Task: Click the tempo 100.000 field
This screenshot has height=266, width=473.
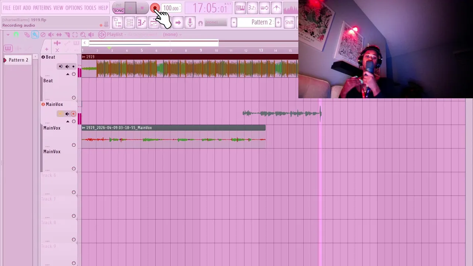Action: click(171, 8)
